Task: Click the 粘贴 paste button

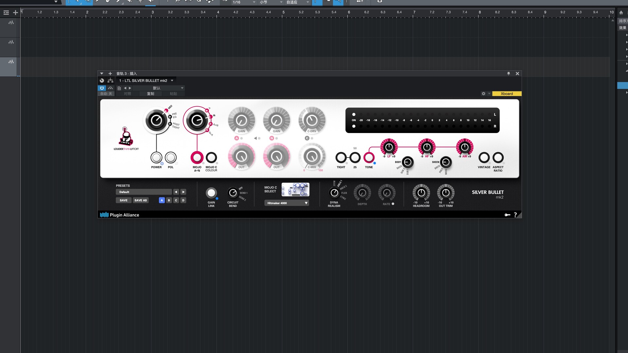Action: pyautogui.click(x=173, y=94)
